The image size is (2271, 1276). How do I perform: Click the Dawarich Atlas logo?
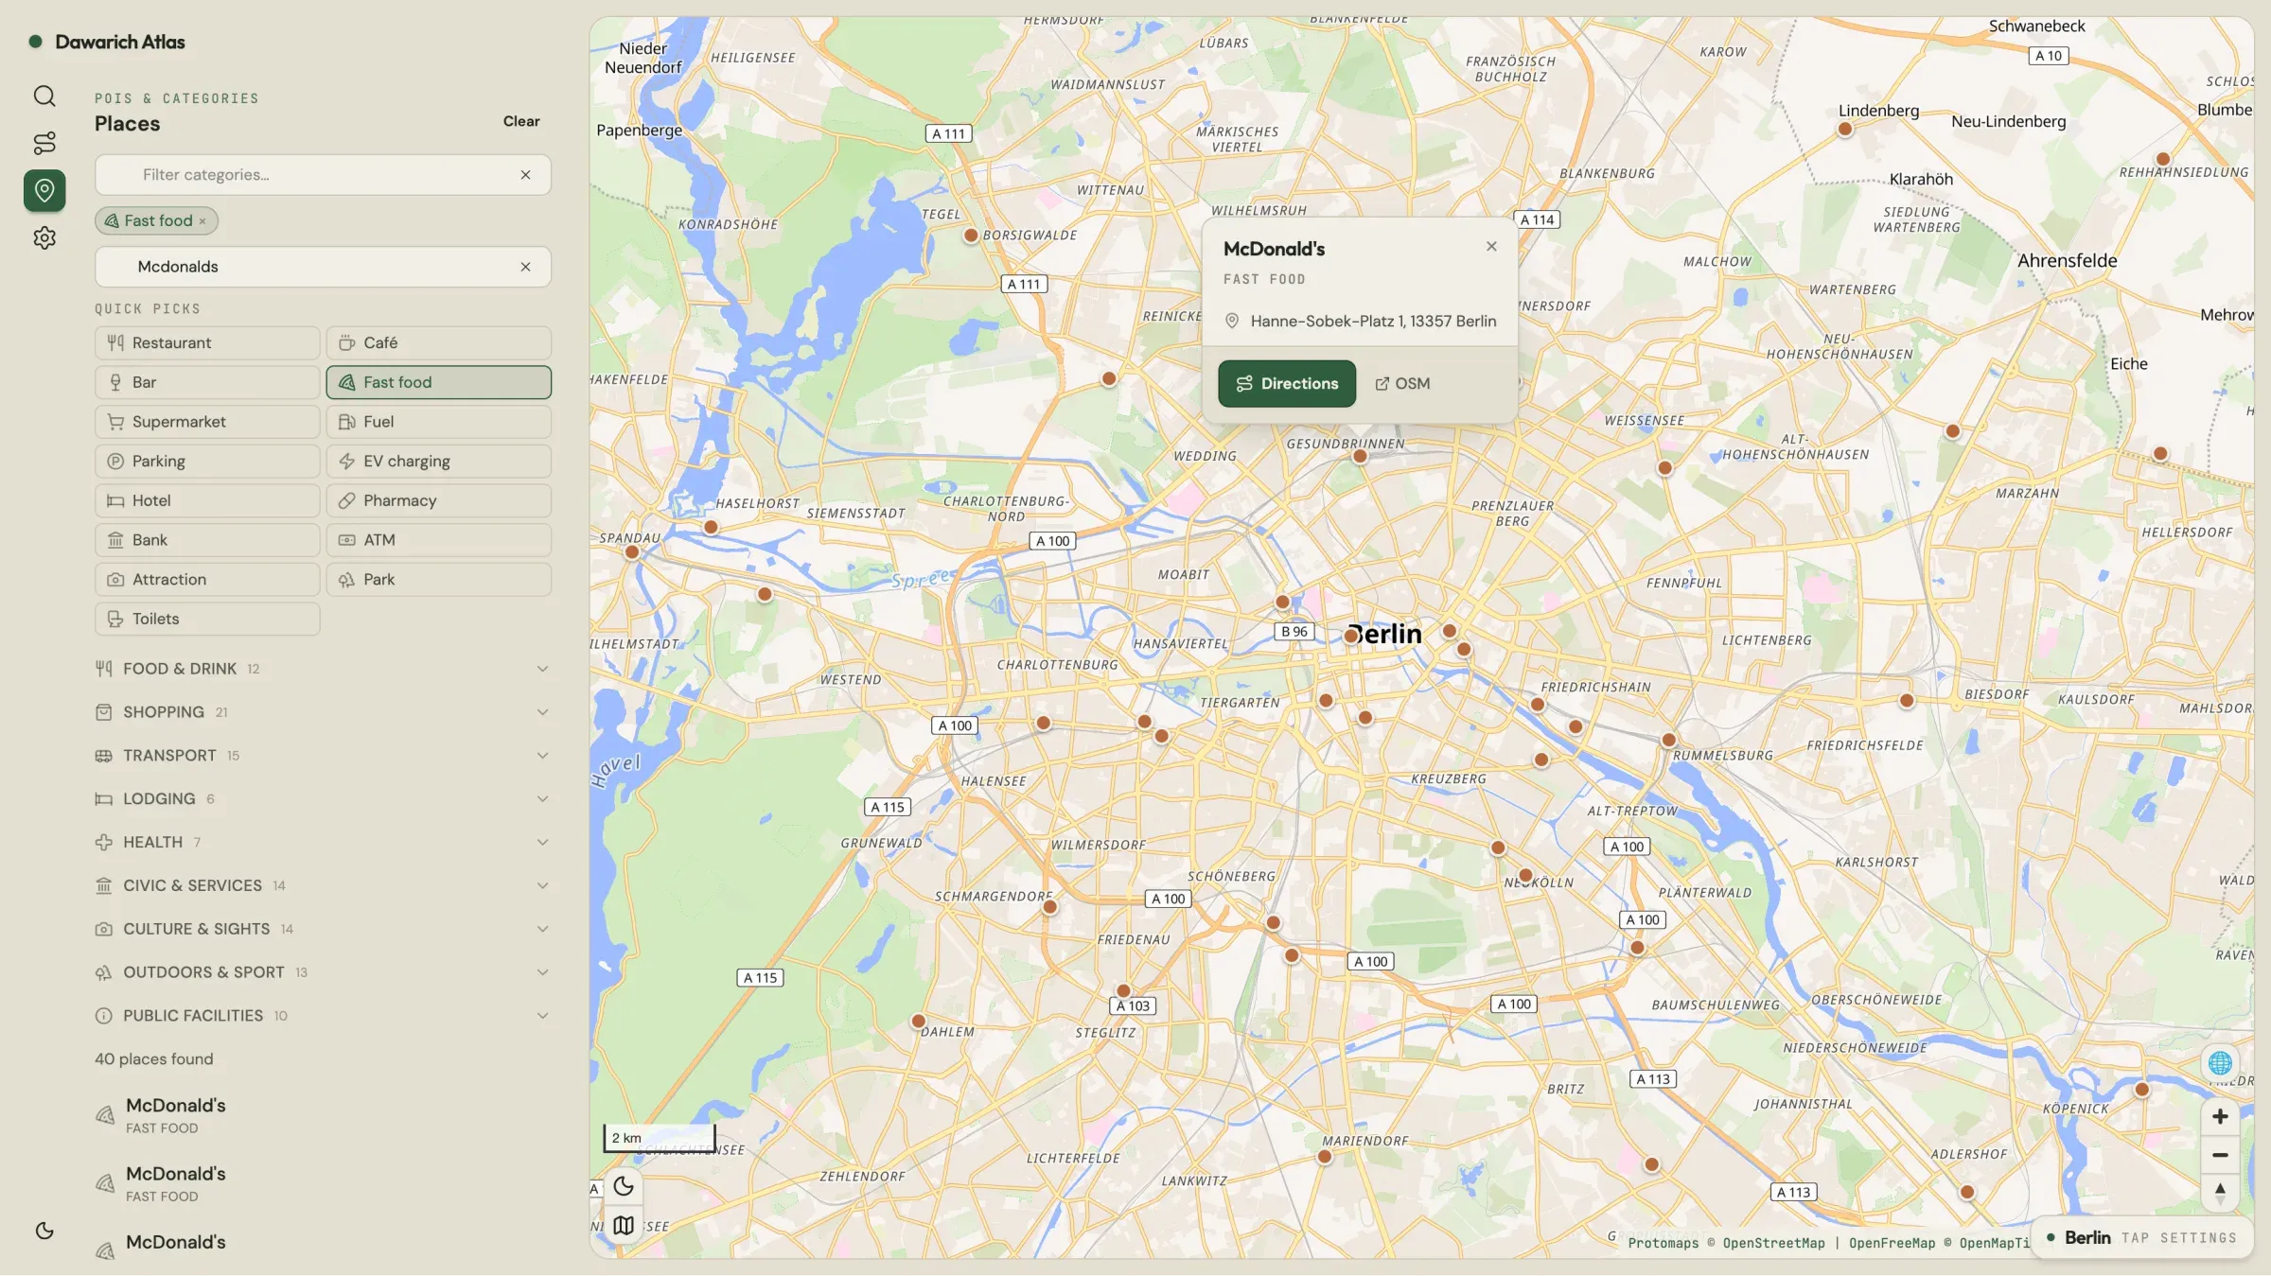[107, 42]
